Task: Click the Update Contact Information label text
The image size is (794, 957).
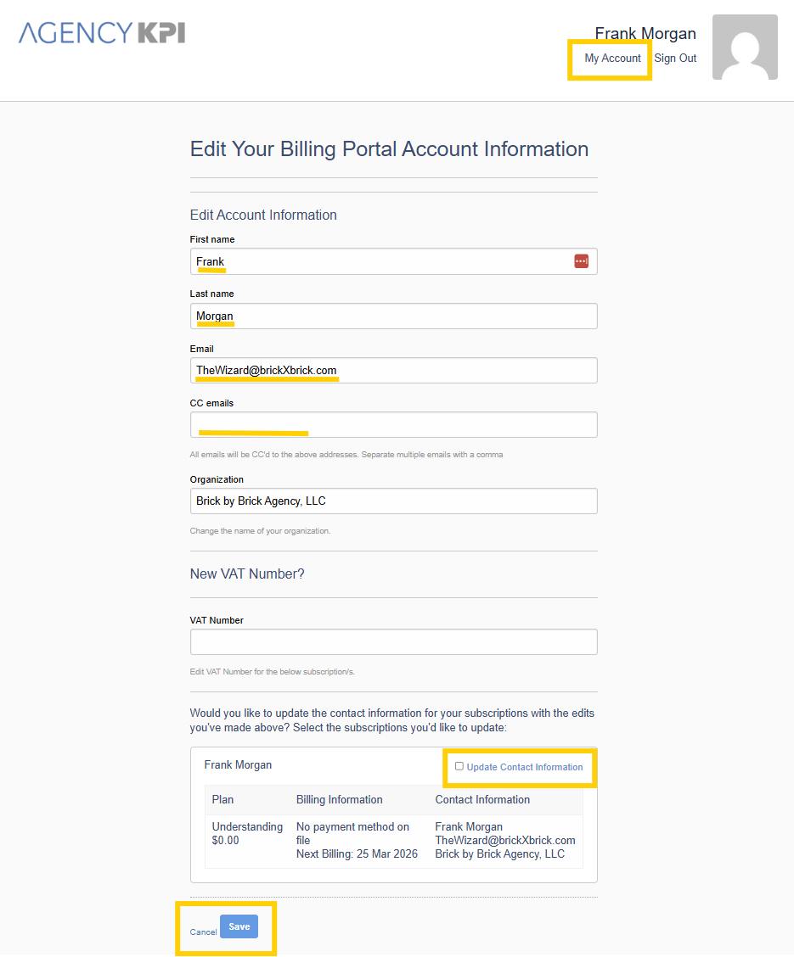Action: (525, 767)
